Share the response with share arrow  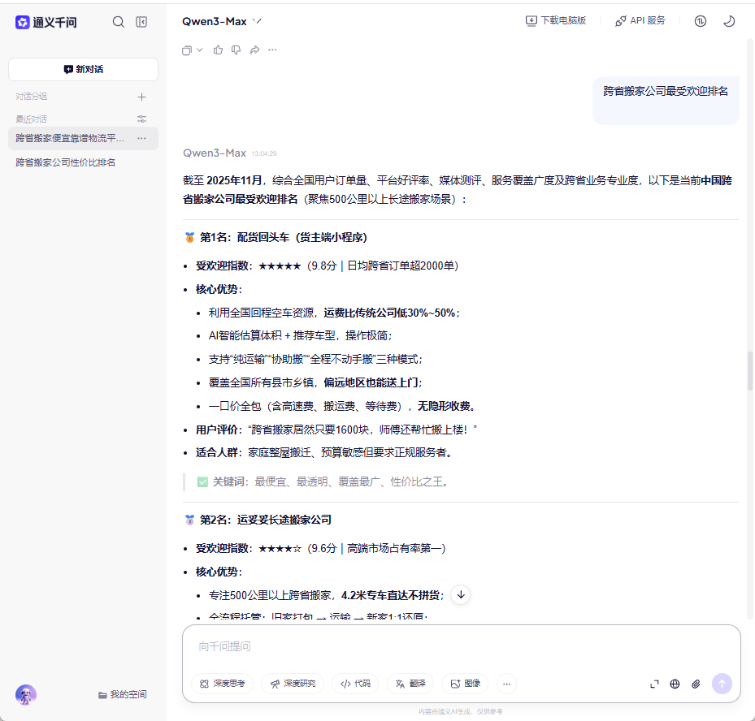254,50
